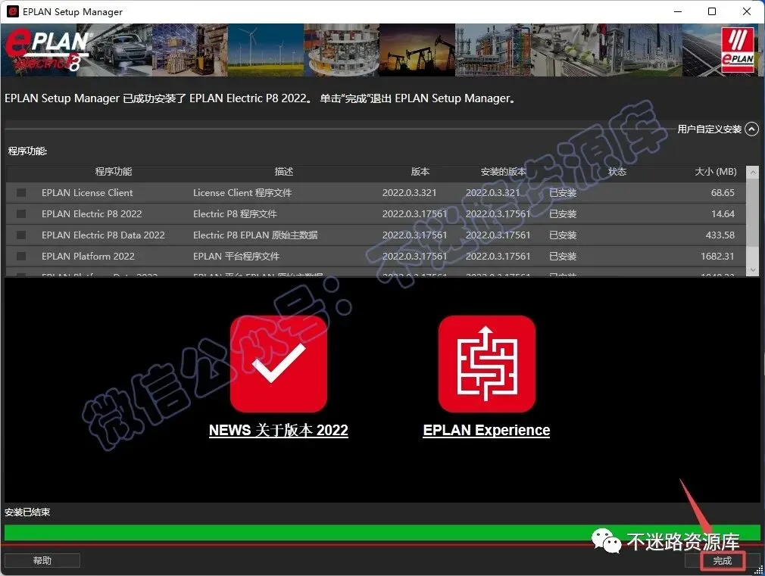Toggle checkbox for EPLAN Platform 2022

tap(21, 256)
